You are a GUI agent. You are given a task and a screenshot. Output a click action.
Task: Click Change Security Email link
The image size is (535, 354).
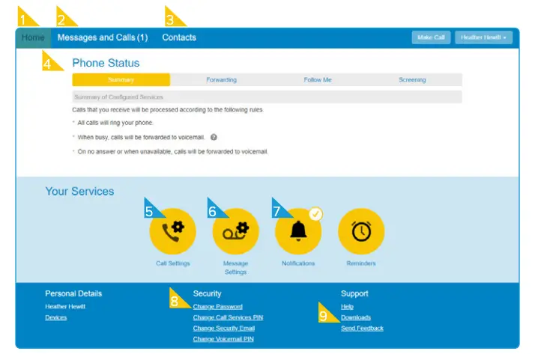point(224,329)
